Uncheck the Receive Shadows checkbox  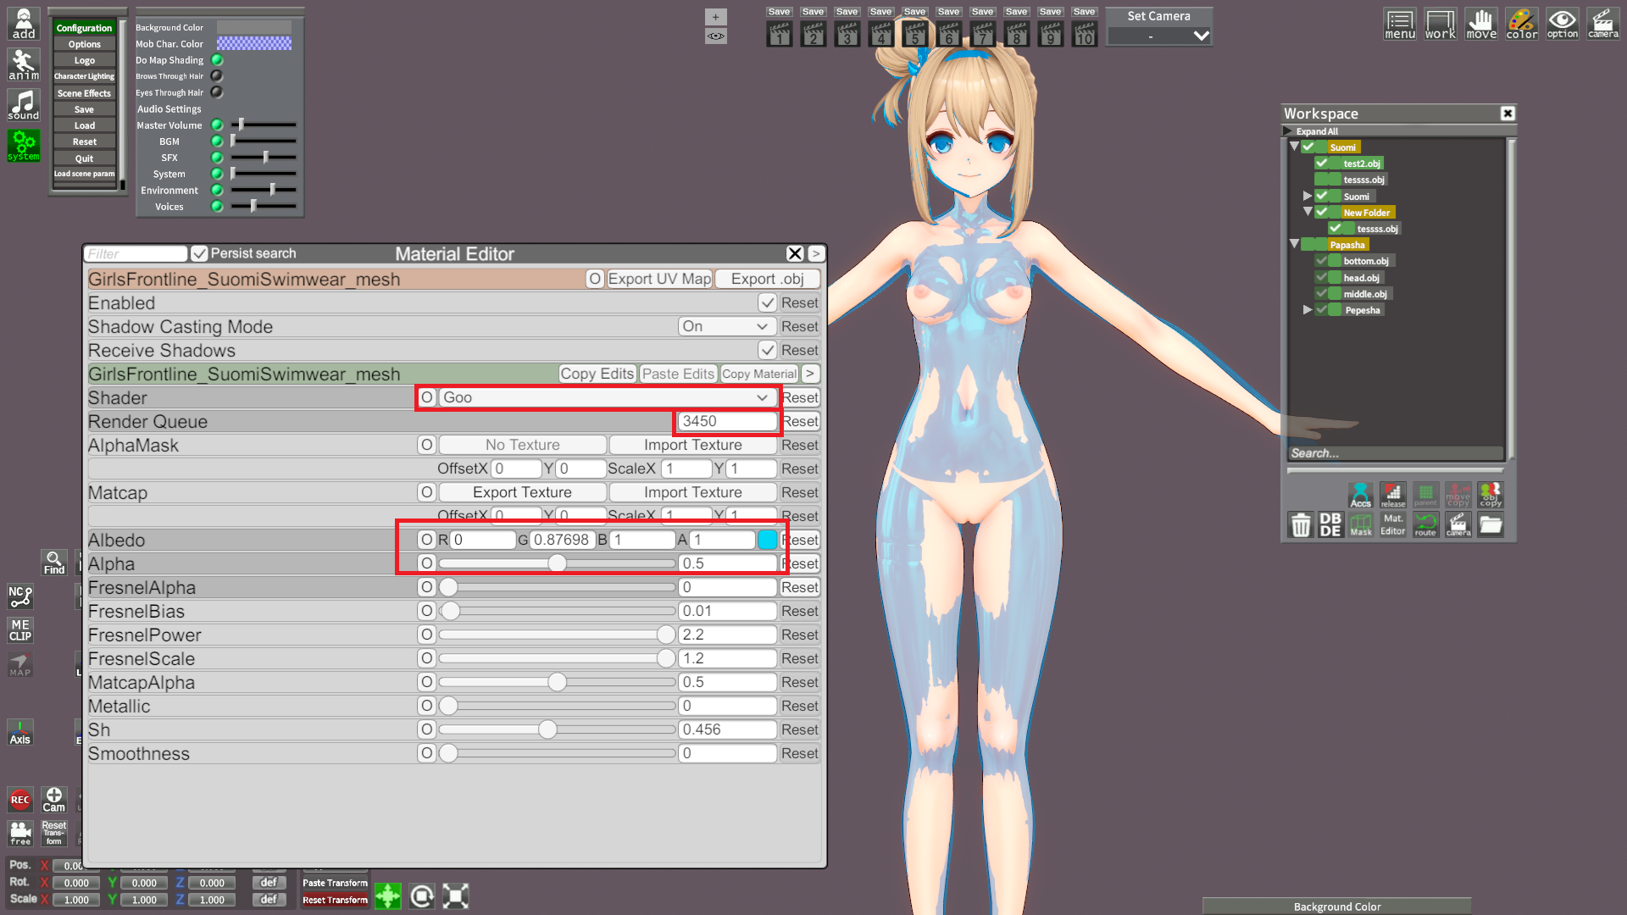click(767, 350)
